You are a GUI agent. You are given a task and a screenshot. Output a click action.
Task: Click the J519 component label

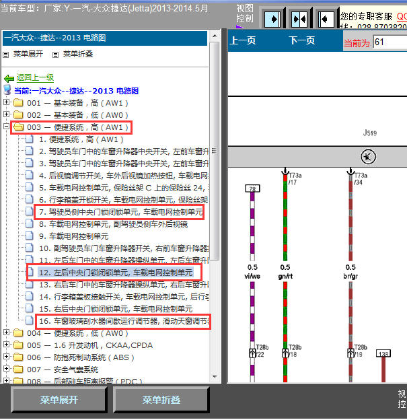point(370,133)
